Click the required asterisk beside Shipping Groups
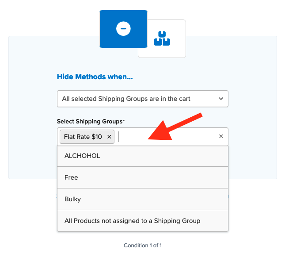Screen dimensions: 285x265 124,121
